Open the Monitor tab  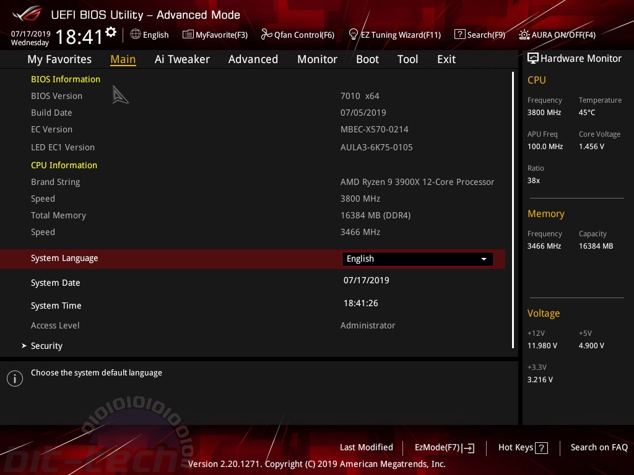(317, 59)
